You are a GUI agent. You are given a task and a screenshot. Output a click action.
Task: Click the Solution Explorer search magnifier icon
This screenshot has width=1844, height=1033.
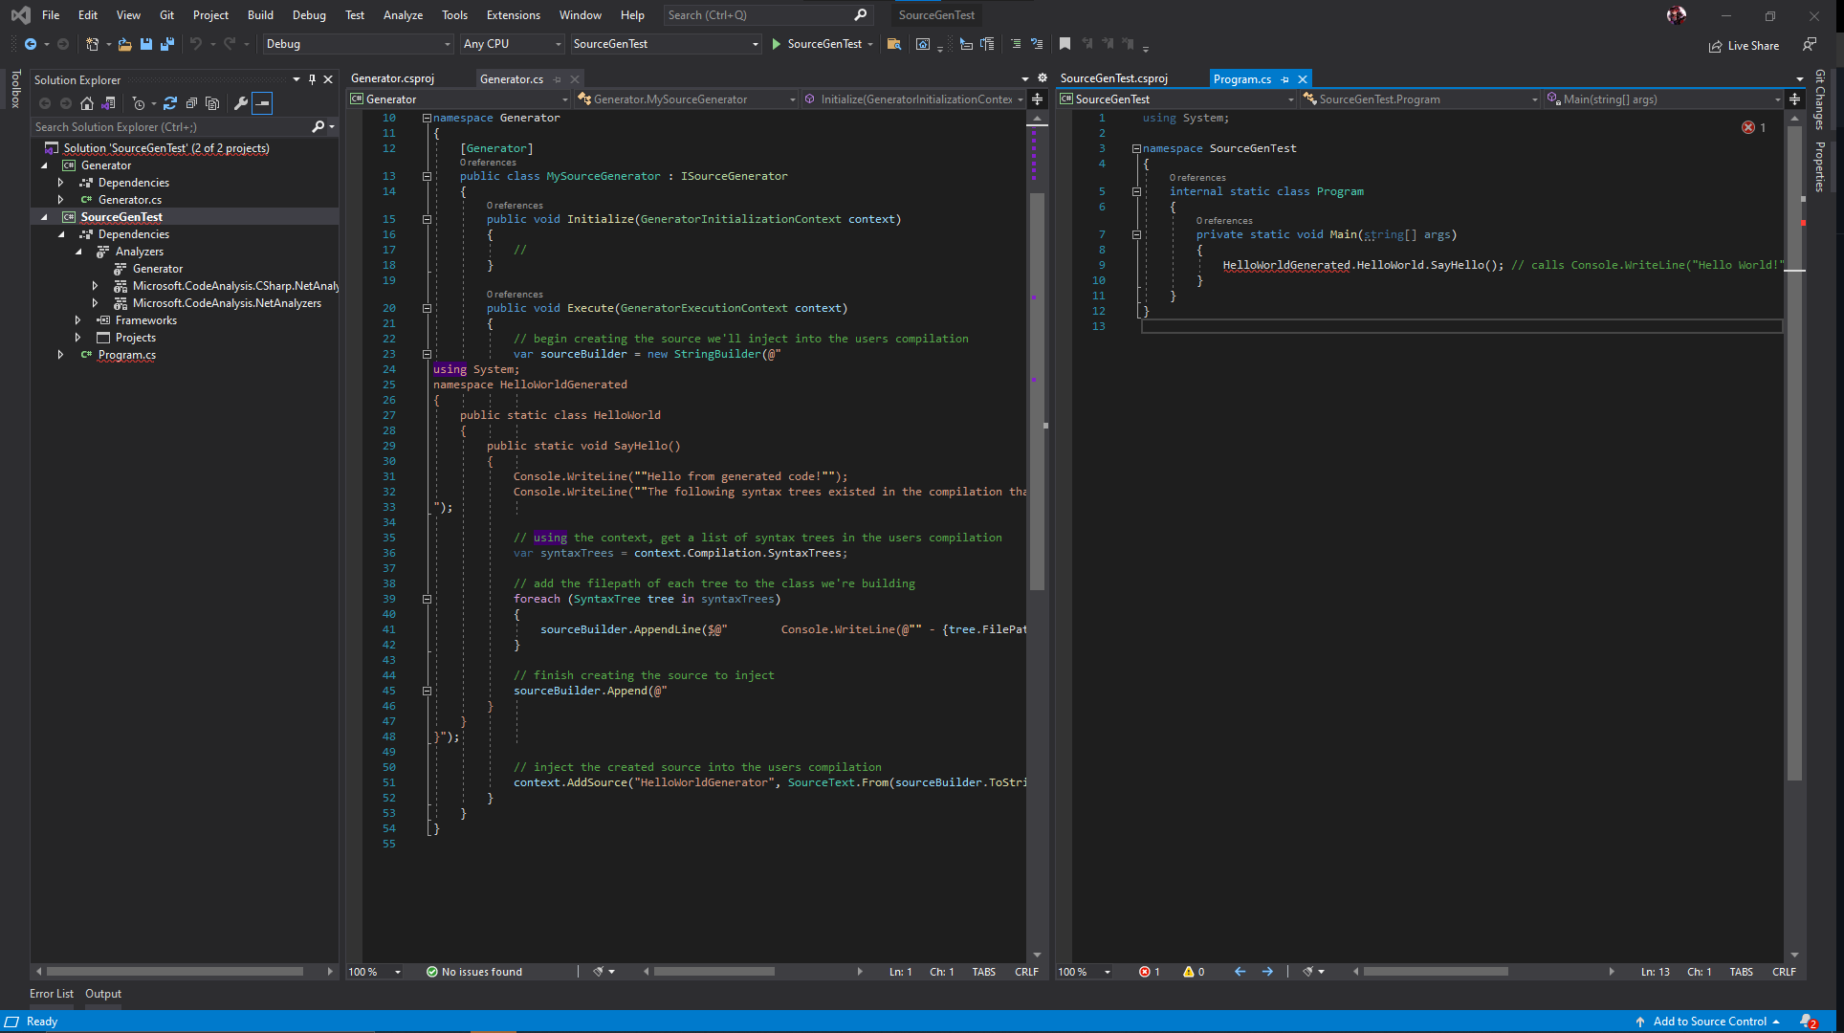[x=318, y=126]
